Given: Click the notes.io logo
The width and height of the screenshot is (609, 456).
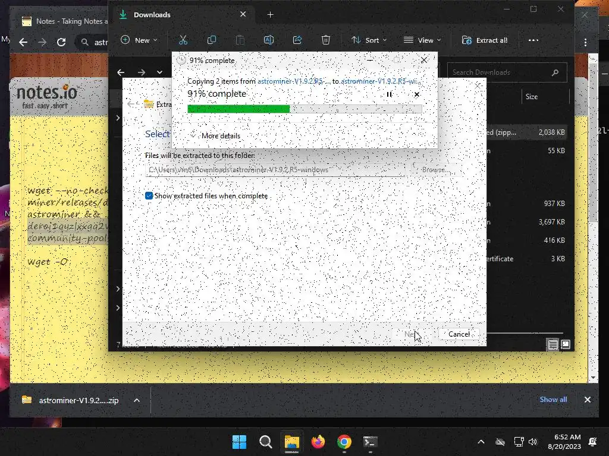Looking at the screenshot, I should 46,96.
